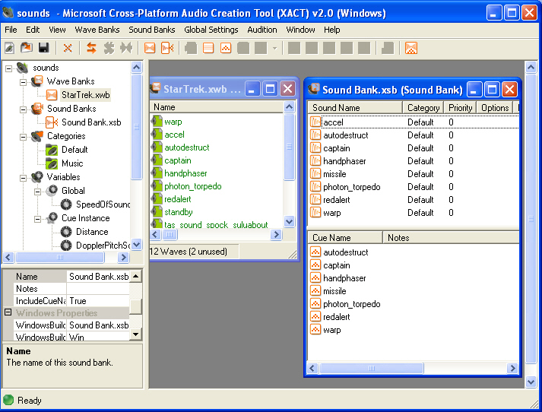The image size is (542, 412).
Task: Click the New Wave Bank toolbar icon
Action: coord(150,48)
